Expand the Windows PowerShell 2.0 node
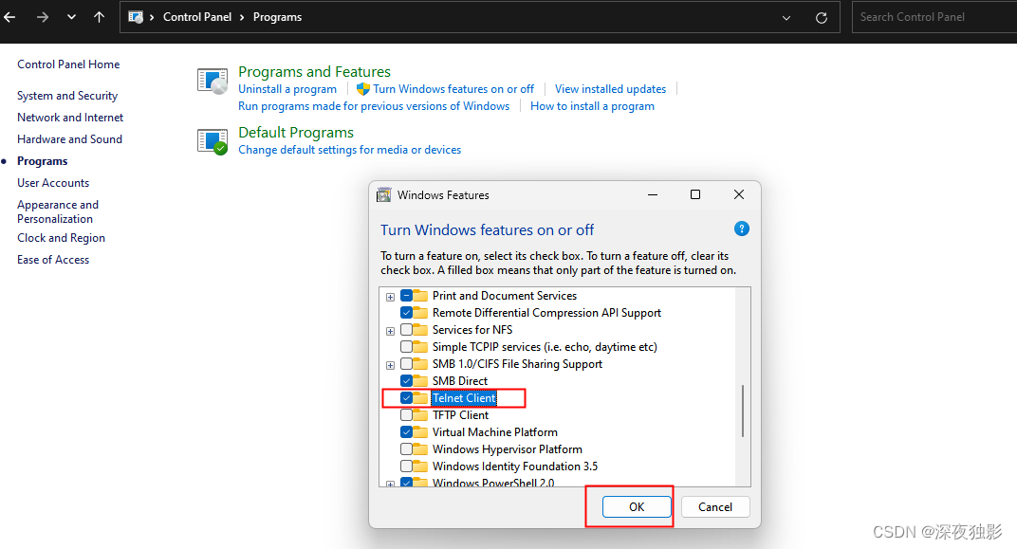The width and height of the screenshot is (1017, 549). (391, 485)
